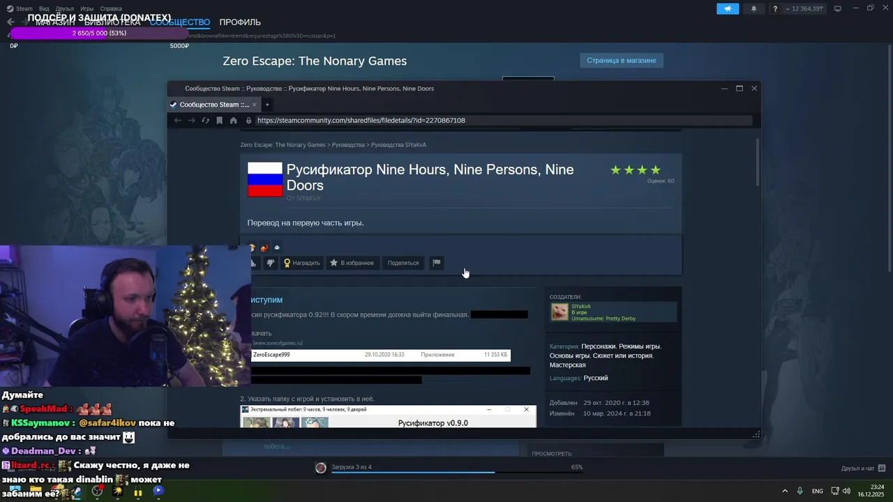Image resolution: width=893 pixels, height=502 pixels.
Task: Click the Zero Escape: The Nonary Games page title
Action: click(x=315, y=61)
